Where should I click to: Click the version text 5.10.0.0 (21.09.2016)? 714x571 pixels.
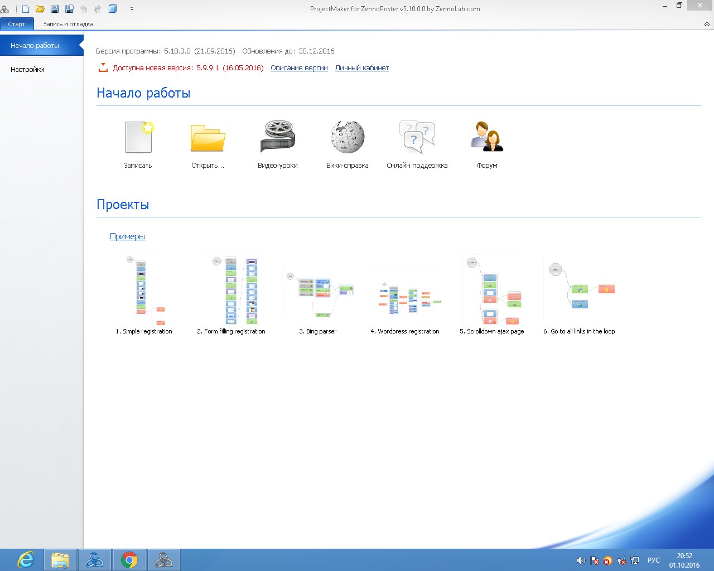coord(199,51)
